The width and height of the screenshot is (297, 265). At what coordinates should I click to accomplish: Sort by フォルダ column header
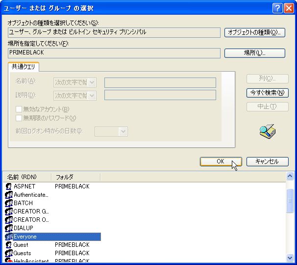point(76,177)
